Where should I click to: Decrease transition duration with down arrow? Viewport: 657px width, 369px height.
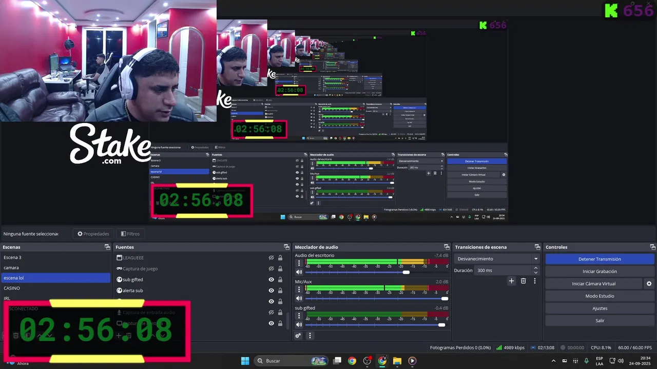pos(536,273)
